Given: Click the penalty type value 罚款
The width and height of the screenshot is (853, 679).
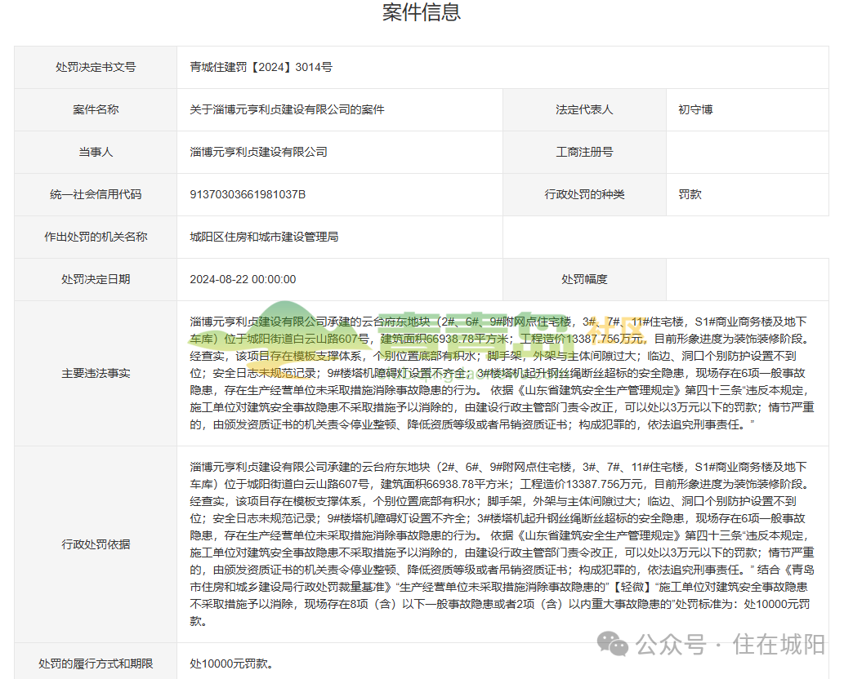Looking at the screenshot, I should [x=690, y=194].
